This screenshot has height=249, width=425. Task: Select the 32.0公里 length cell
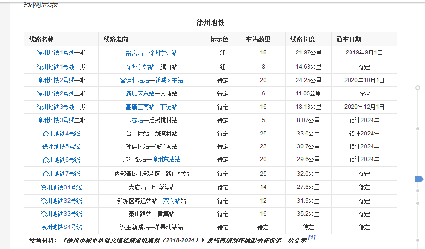(x=308, y=174)
